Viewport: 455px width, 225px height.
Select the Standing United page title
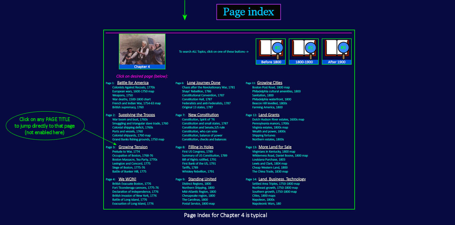point(202,179)
